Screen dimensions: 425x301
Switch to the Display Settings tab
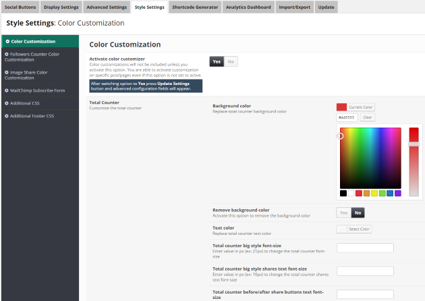point(61,7)
